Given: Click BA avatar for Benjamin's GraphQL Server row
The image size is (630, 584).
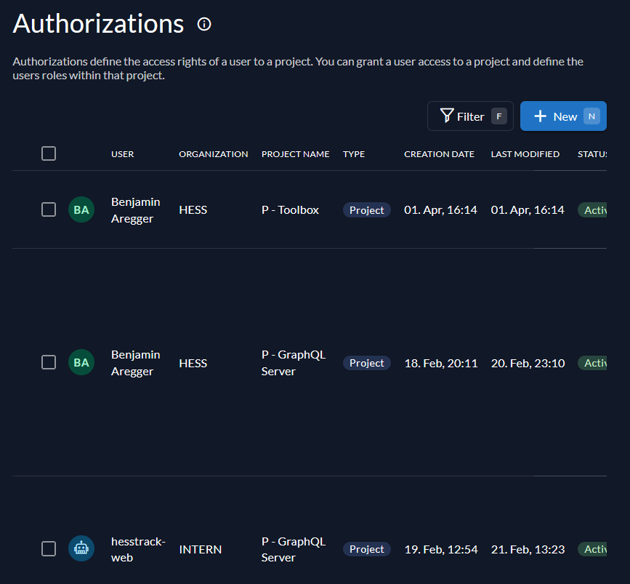Looking at the screenshot, I should tap(81, 363).
